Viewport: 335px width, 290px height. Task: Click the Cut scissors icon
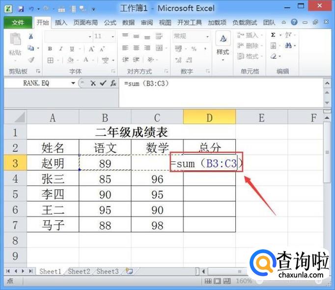(x=31, y=37)
